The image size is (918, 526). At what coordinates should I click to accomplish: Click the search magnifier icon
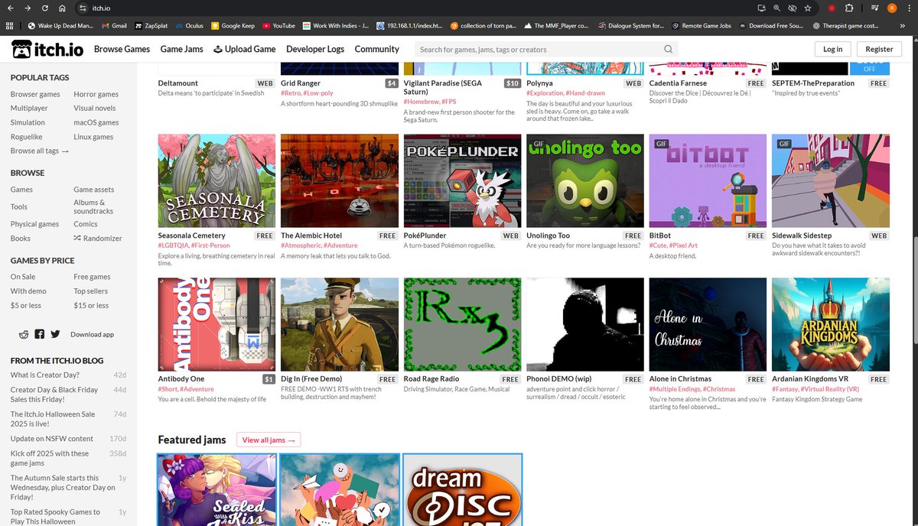click(669, 49)
